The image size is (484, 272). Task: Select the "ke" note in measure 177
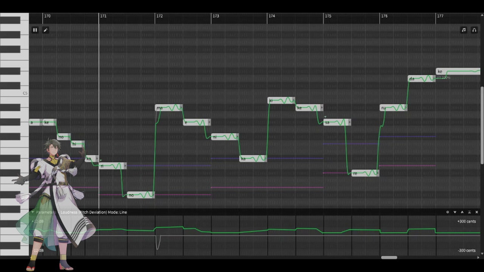(x=458, y=71)
